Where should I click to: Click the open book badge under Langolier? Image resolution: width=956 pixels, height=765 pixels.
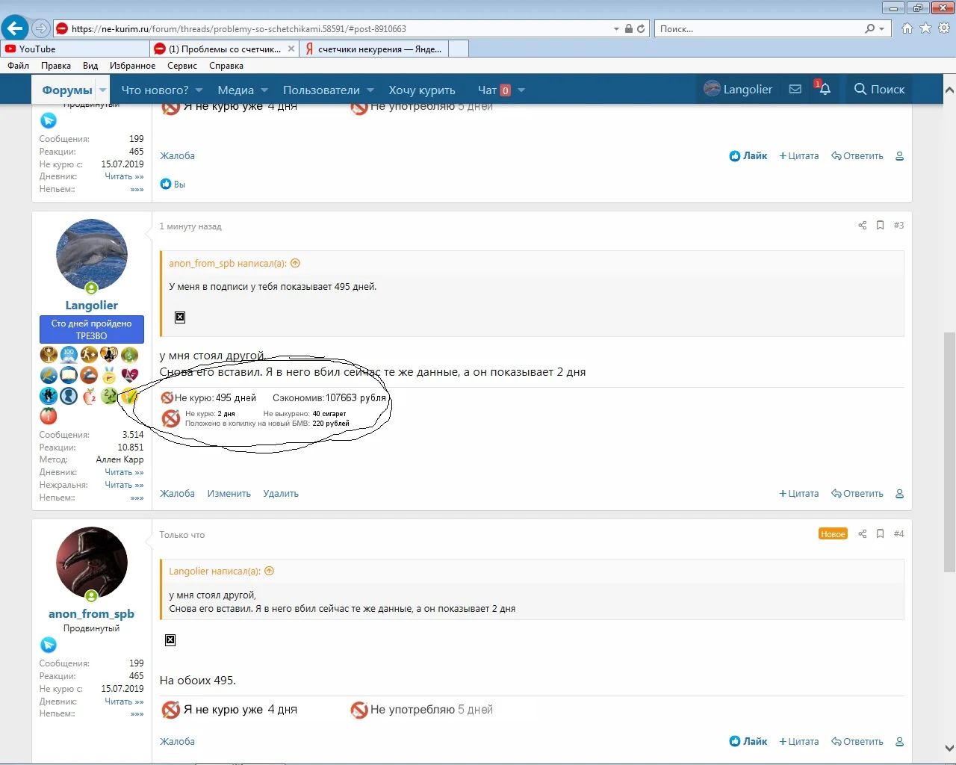pyautogui.click(x=69, y=375)
